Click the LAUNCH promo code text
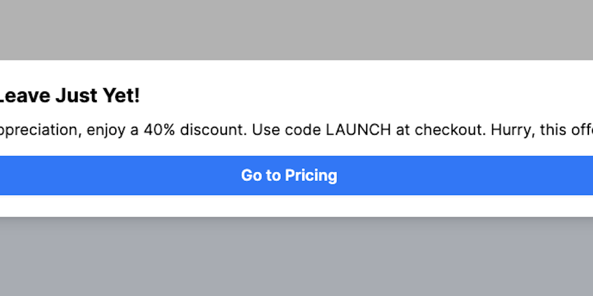Viewport: 593px width, 296px height. tap(358, 130)
